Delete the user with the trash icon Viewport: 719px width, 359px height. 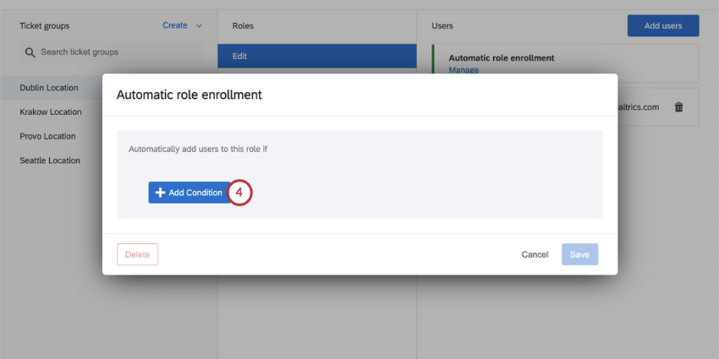(x=678, y=107)
